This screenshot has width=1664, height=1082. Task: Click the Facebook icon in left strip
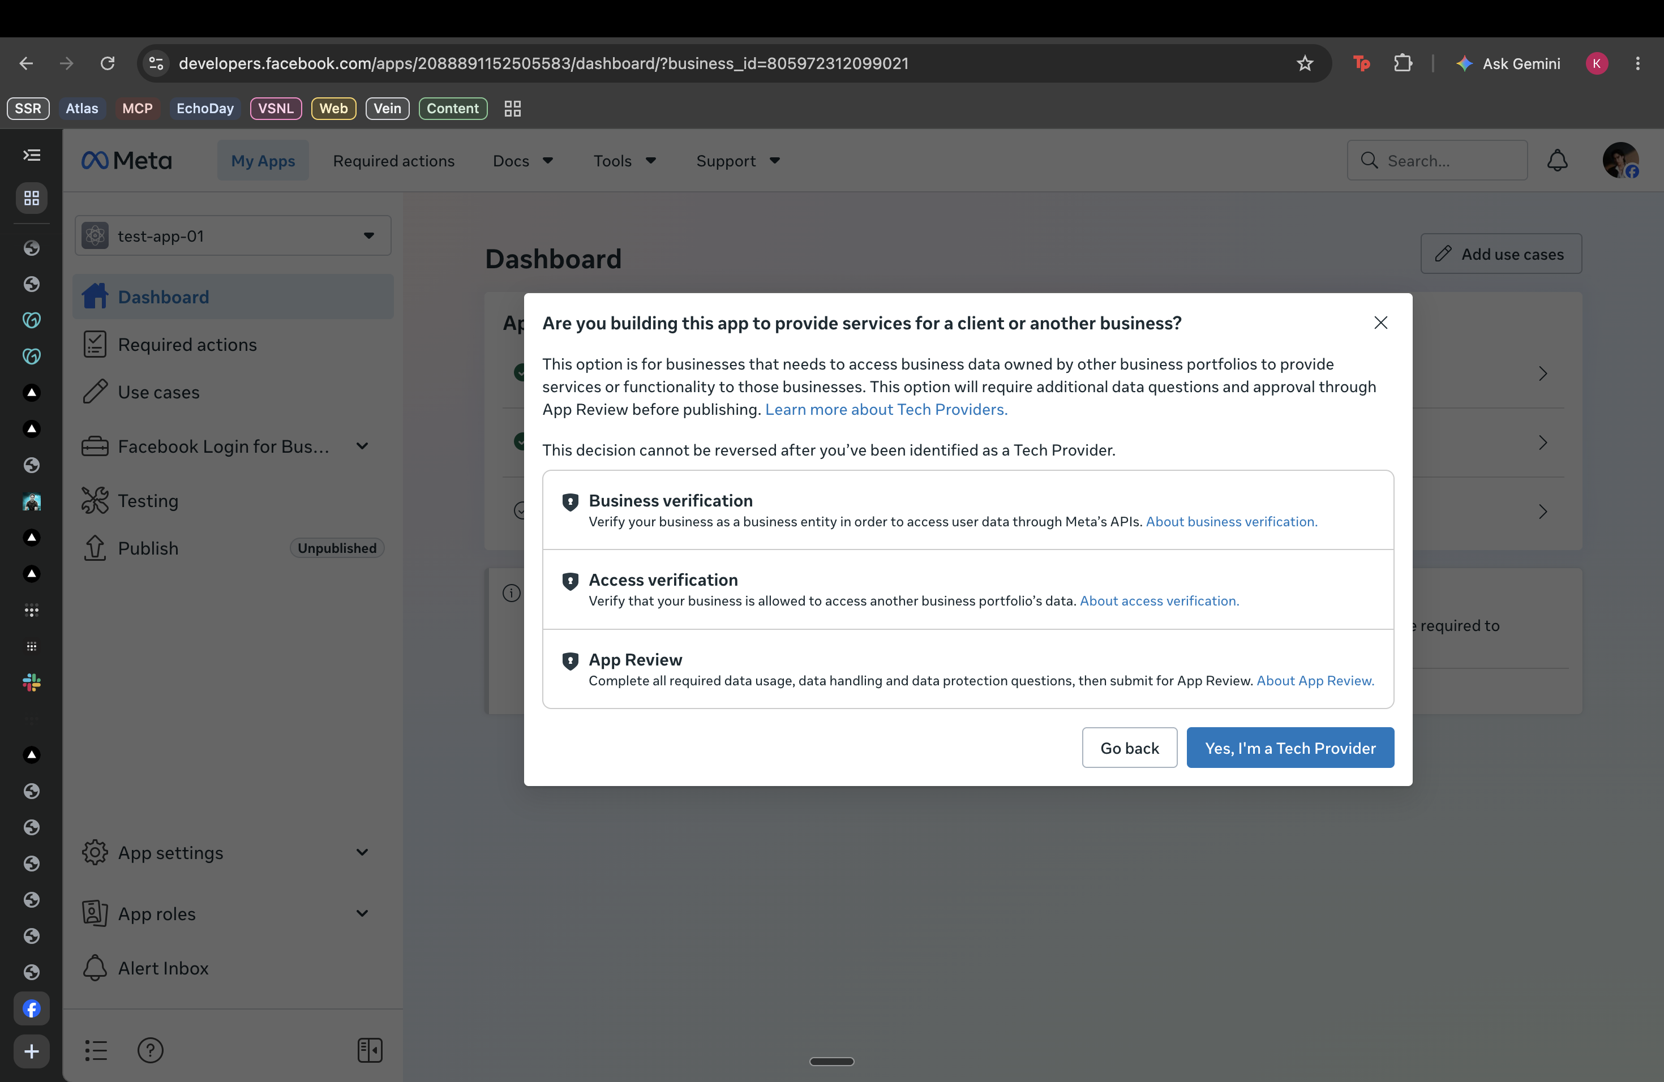(32, 1008)
